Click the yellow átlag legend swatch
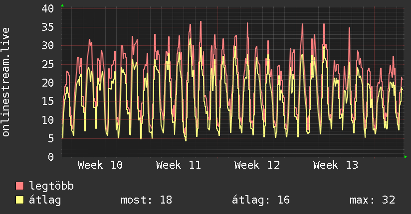This screenshot has height=214, width=411. click(19, 200)
